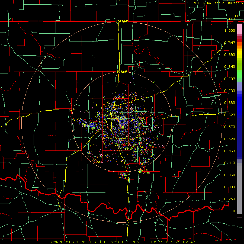Click the [CC] label above the color scale

pyautogui.click(x=232, y=19)
